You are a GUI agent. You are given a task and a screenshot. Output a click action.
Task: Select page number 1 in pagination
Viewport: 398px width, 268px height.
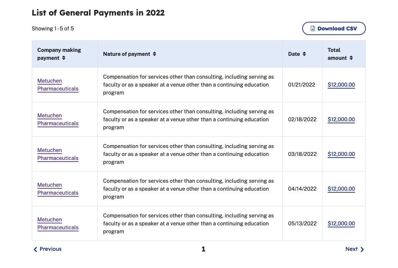pyautogui.click(x=203, y=249)
